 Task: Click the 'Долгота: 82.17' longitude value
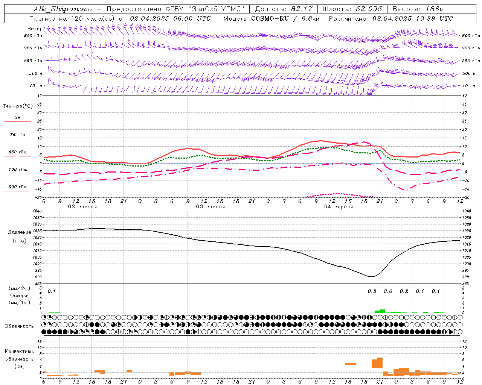[284, 9]
